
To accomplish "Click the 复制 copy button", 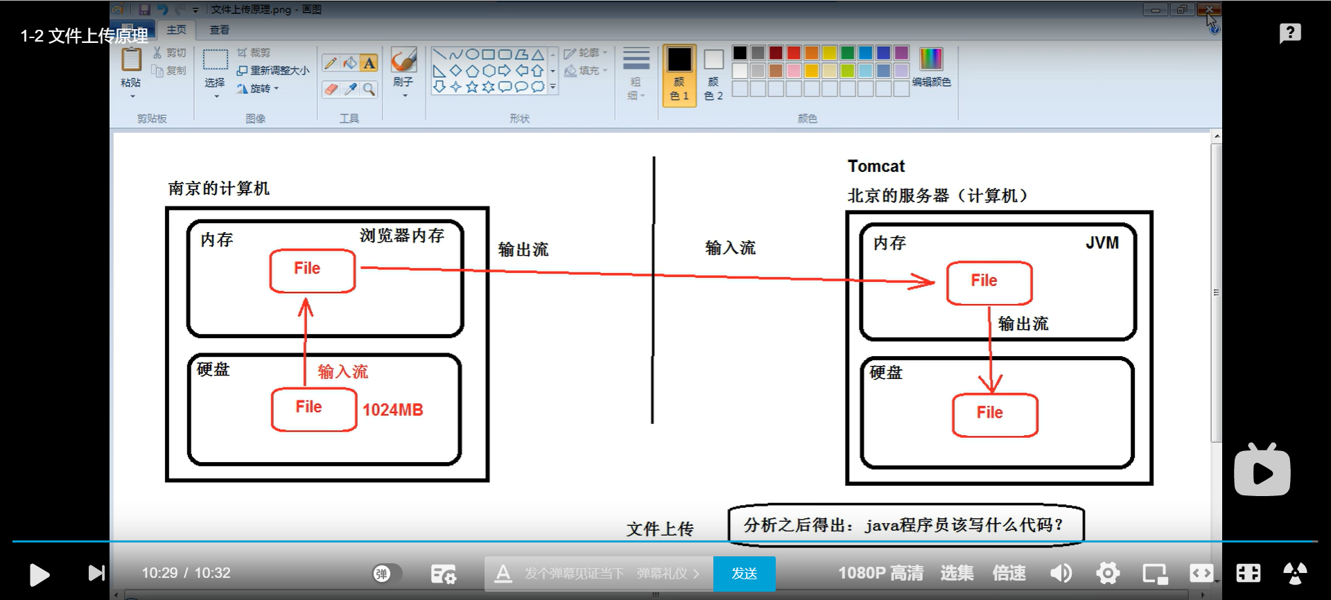I will coord(169,71).
